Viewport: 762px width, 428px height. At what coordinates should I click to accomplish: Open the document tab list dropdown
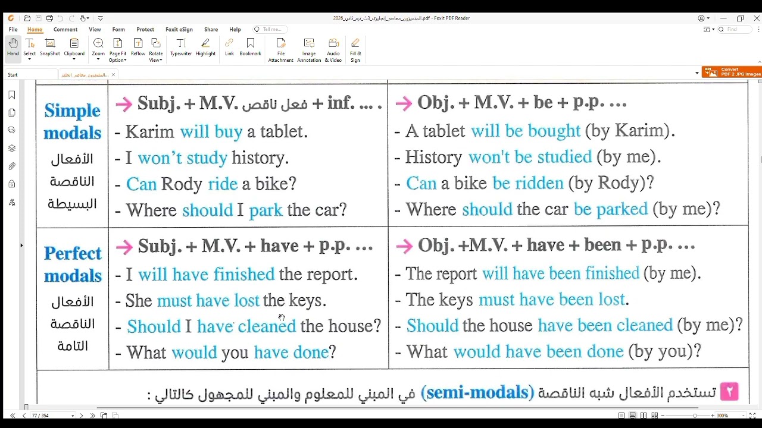click(x=697, y=73)
